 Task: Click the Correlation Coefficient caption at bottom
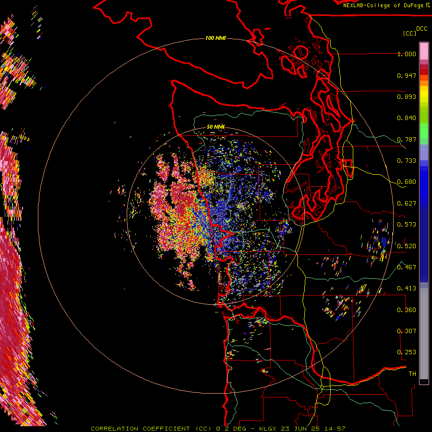(x=218, y=429)
